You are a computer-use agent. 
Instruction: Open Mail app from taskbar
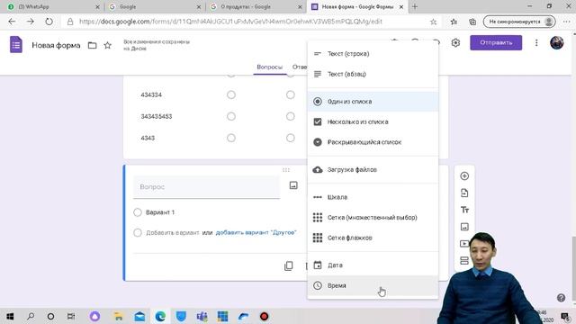point(139,316)
